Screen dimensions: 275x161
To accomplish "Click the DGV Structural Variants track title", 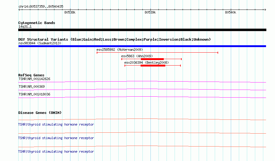I will coord(115,39).
